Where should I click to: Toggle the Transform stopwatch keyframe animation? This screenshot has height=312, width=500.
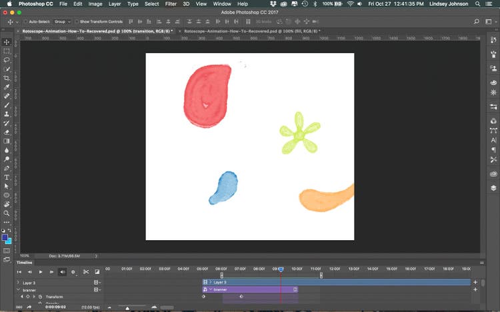[x=41, y=297]
